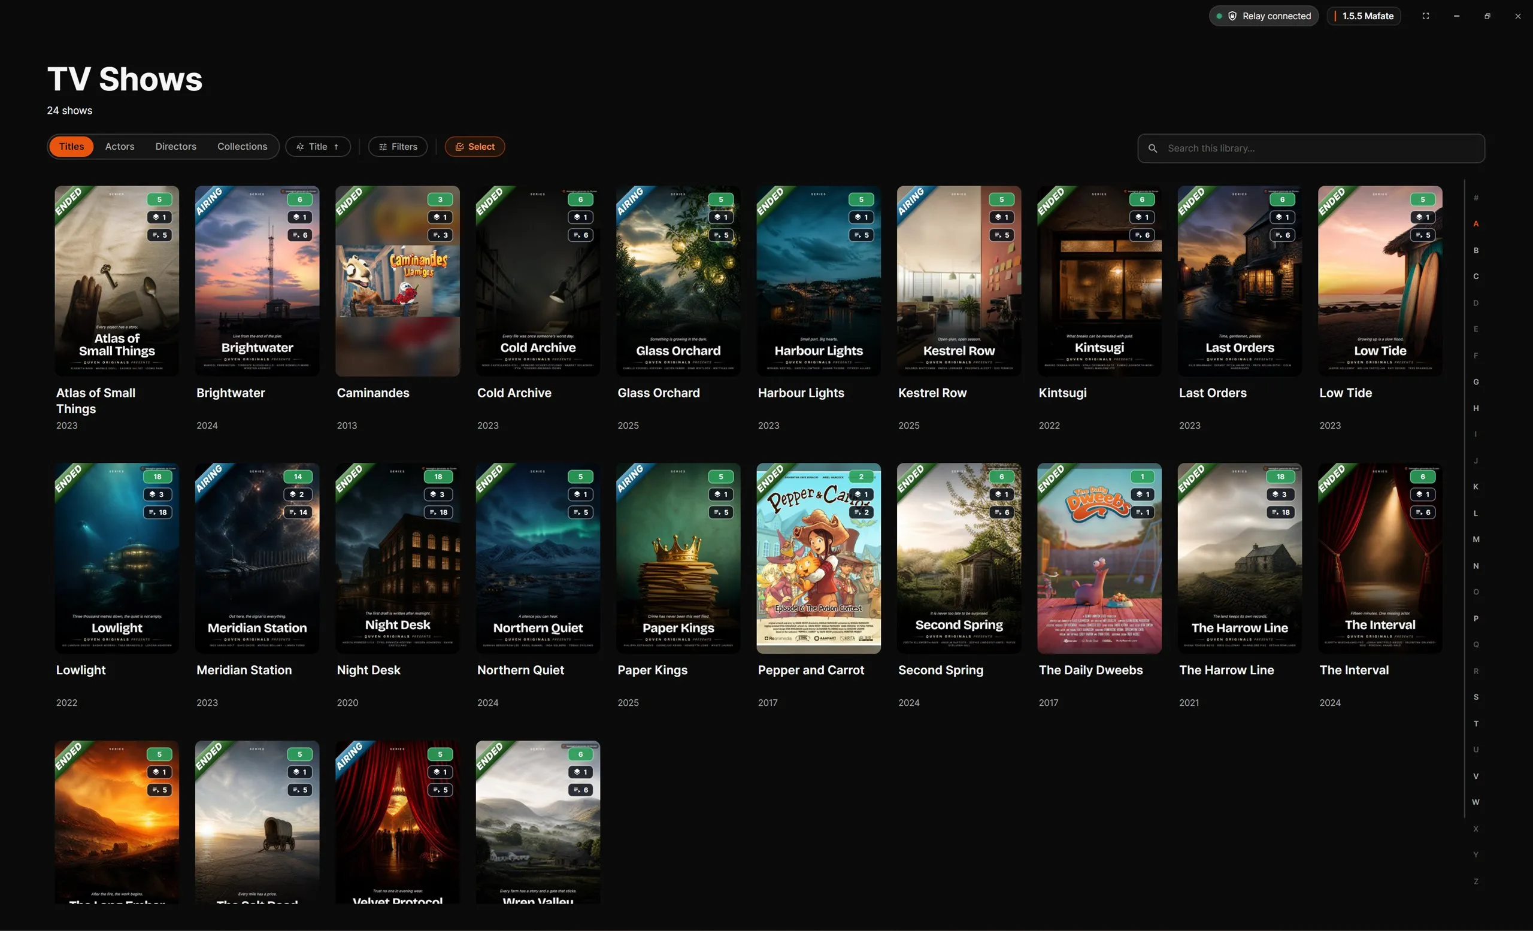This screenshot has width=1533, height=931.
Task: Jump to letter S in index
Action: click(1476, 696)
